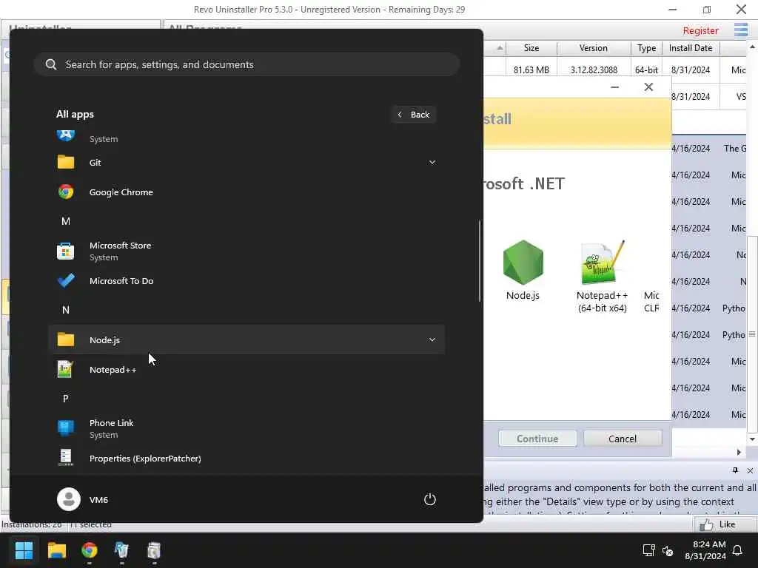
Task: Open Revo Uninstaller hamburger menu
Action: 740,30
